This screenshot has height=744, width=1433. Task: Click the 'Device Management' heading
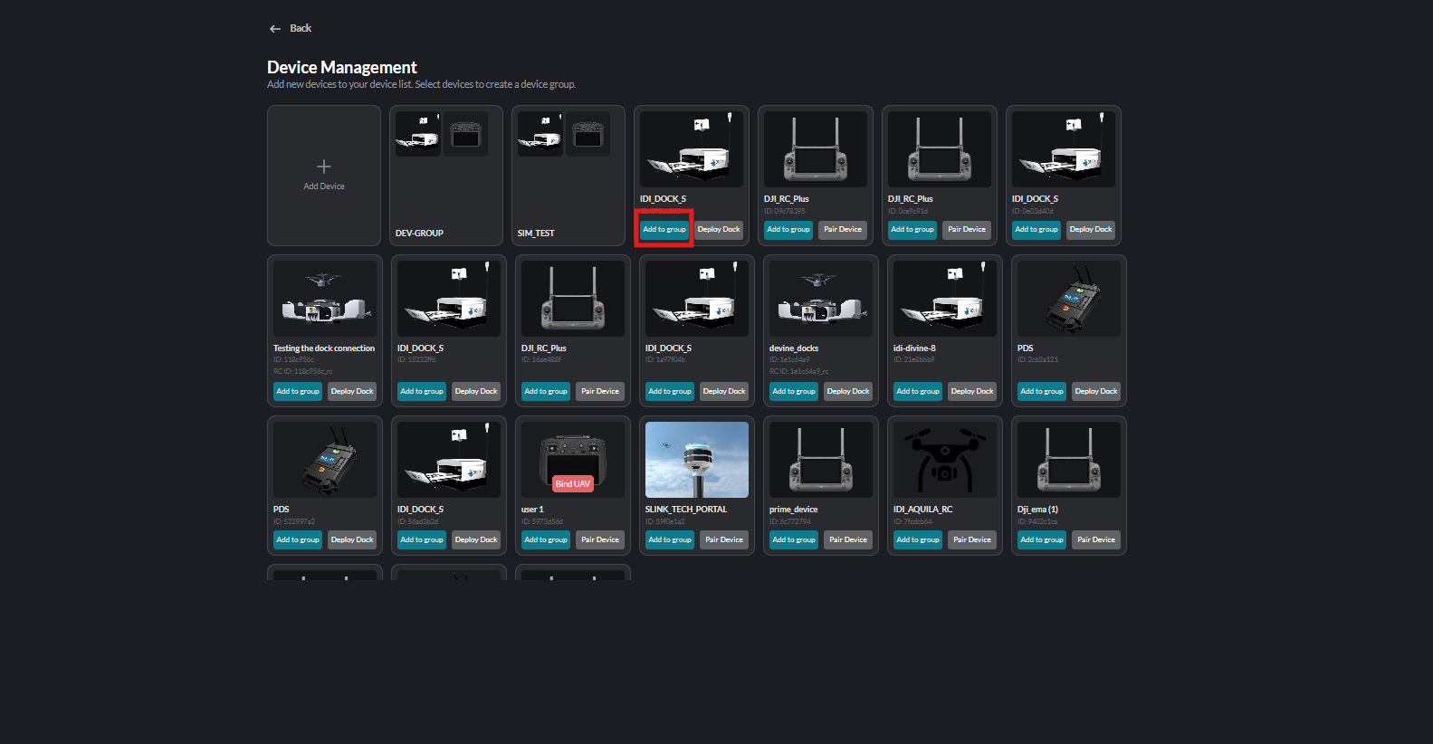342,67
